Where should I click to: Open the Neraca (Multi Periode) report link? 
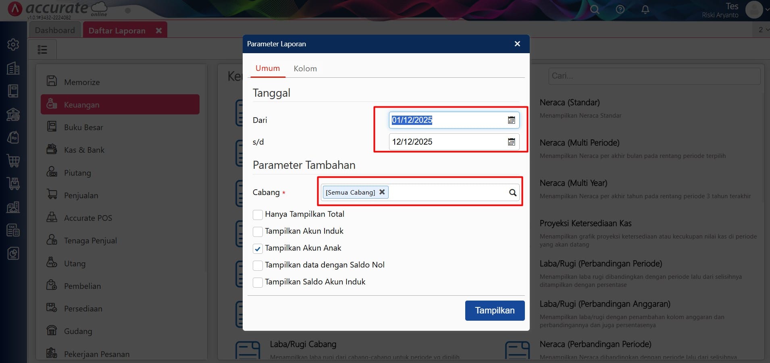pyautogui.click(x=579, y=143)
